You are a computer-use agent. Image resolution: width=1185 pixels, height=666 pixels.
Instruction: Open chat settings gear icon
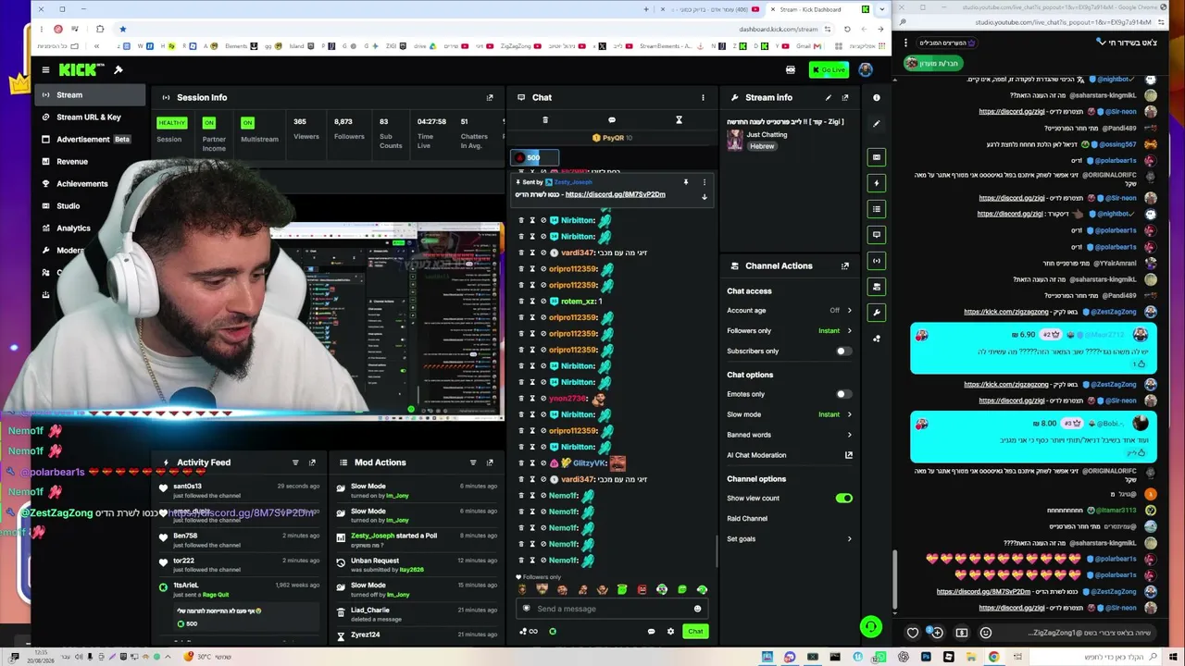click(x=670, y=632)
